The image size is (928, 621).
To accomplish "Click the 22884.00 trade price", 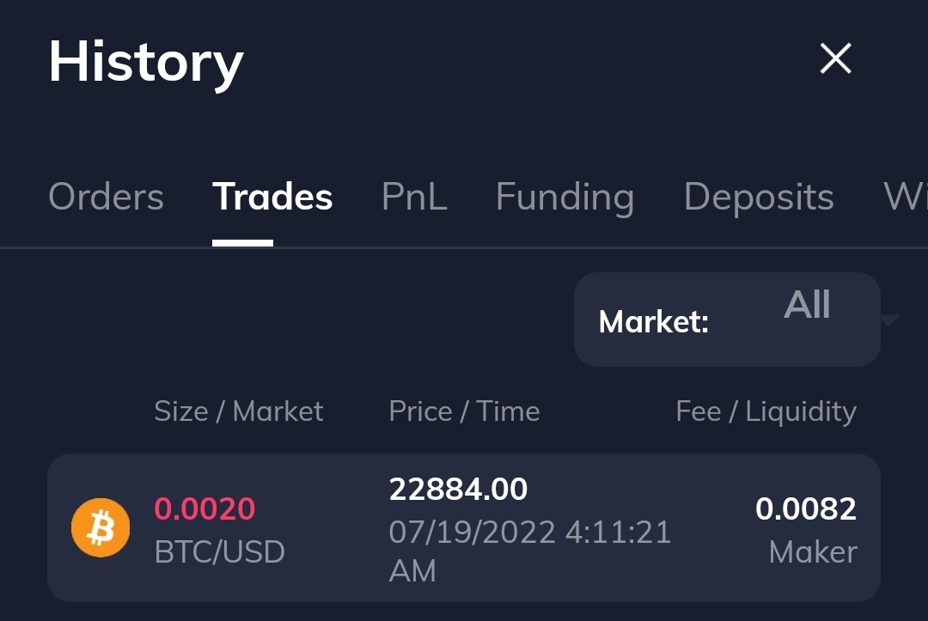I will pos(458,489).
